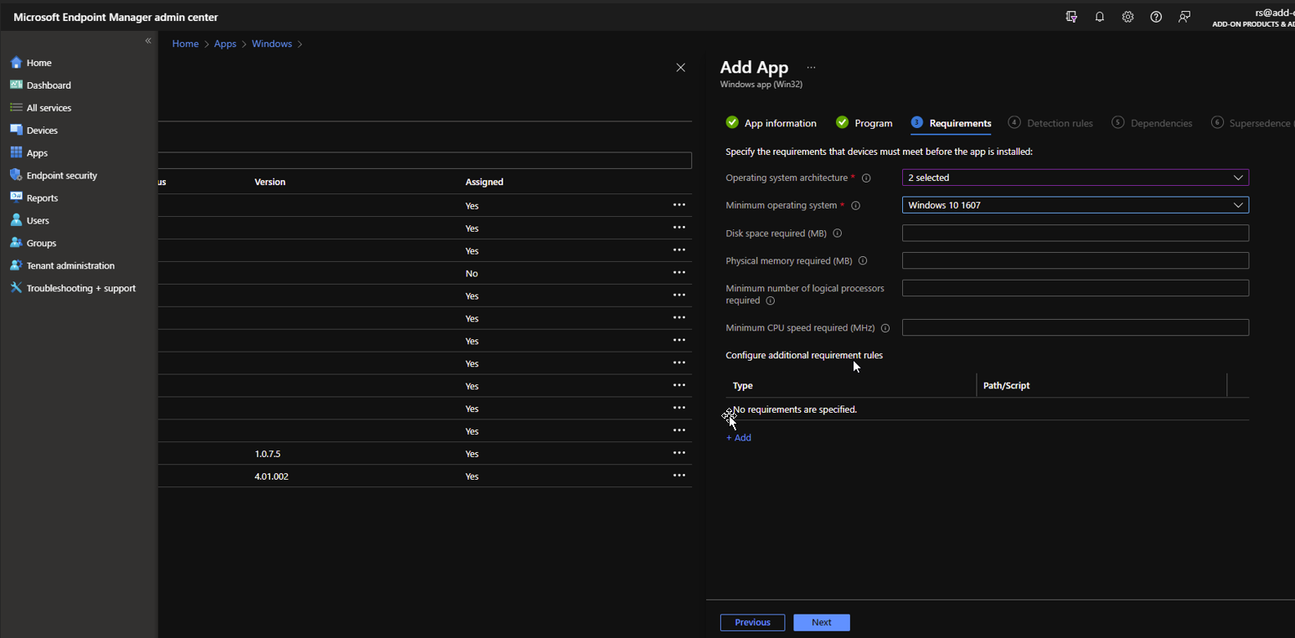Click the Type column header
Image resolution: width=1295 pixels, height=638 pixels.
point(743,386)
